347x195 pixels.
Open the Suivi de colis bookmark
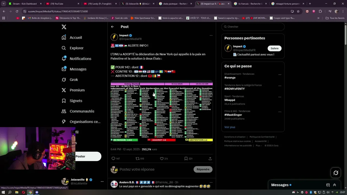[119, 18]
